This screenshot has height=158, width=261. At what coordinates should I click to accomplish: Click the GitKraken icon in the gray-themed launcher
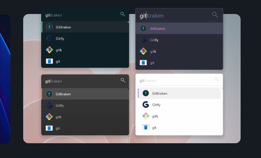49,94
